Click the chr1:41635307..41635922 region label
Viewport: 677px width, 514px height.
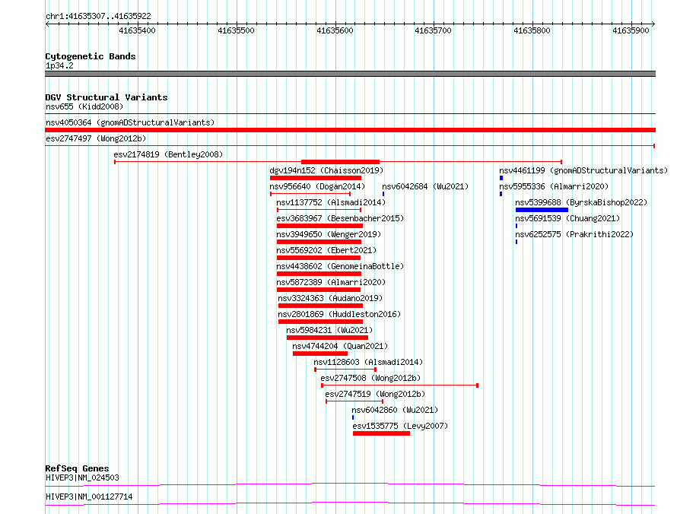pyautogui.click(x=98, y=17)
